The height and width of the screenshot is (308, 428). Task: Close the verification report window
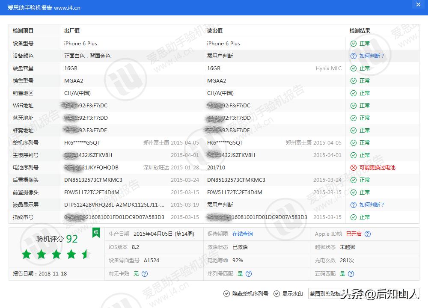pyautogui.click(x=418, y=5)
